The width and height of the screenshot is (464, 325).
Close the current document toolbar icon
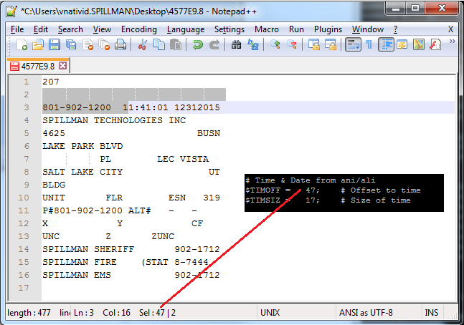(x=88, y=45)
